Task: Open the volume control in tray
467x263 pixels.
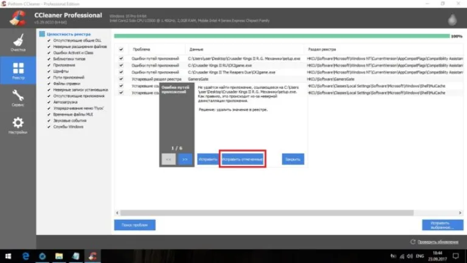Action: pos(410,256)
